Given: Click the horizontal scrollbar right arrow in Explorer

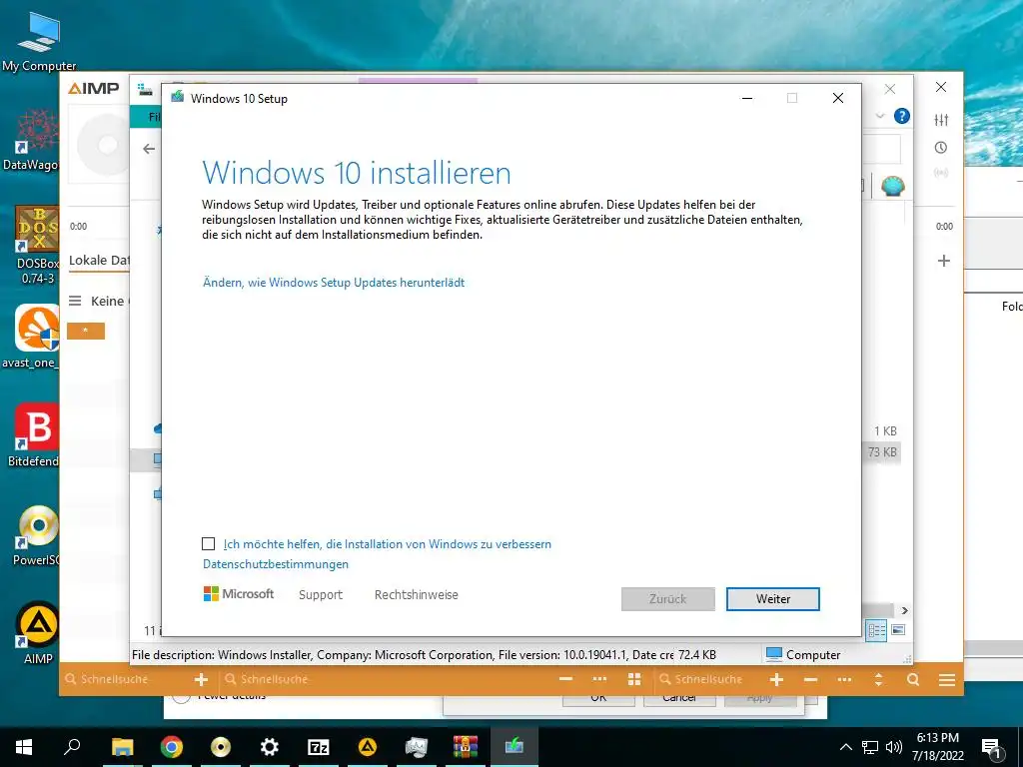Looking at the screenshot, I should [904, 610].
